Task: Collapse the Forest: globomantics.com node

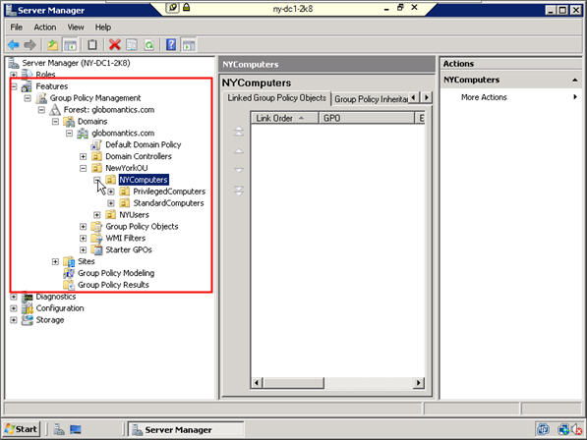Action: coord(41,110)
